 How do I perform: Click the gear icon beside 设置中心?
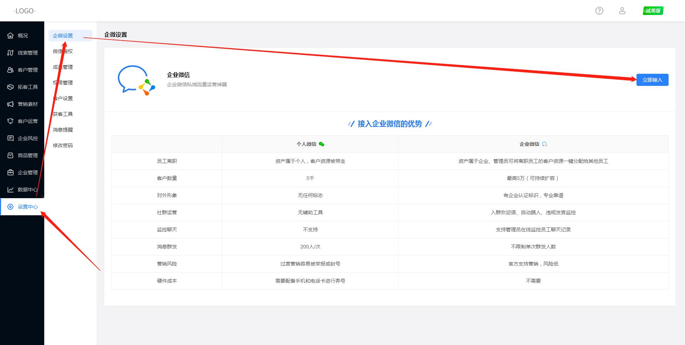tap(10, 207)
